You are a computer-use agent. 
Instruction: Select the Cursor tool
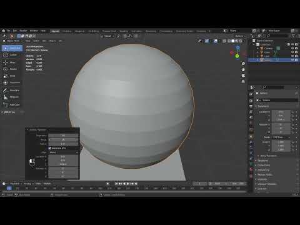click(x=11, y=55)
